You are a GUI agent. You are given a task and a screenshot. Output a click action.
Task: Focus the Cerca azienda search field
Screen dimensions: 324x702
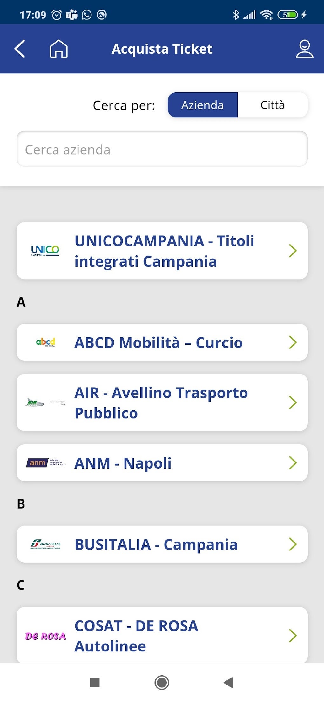(x=162, y=149)
